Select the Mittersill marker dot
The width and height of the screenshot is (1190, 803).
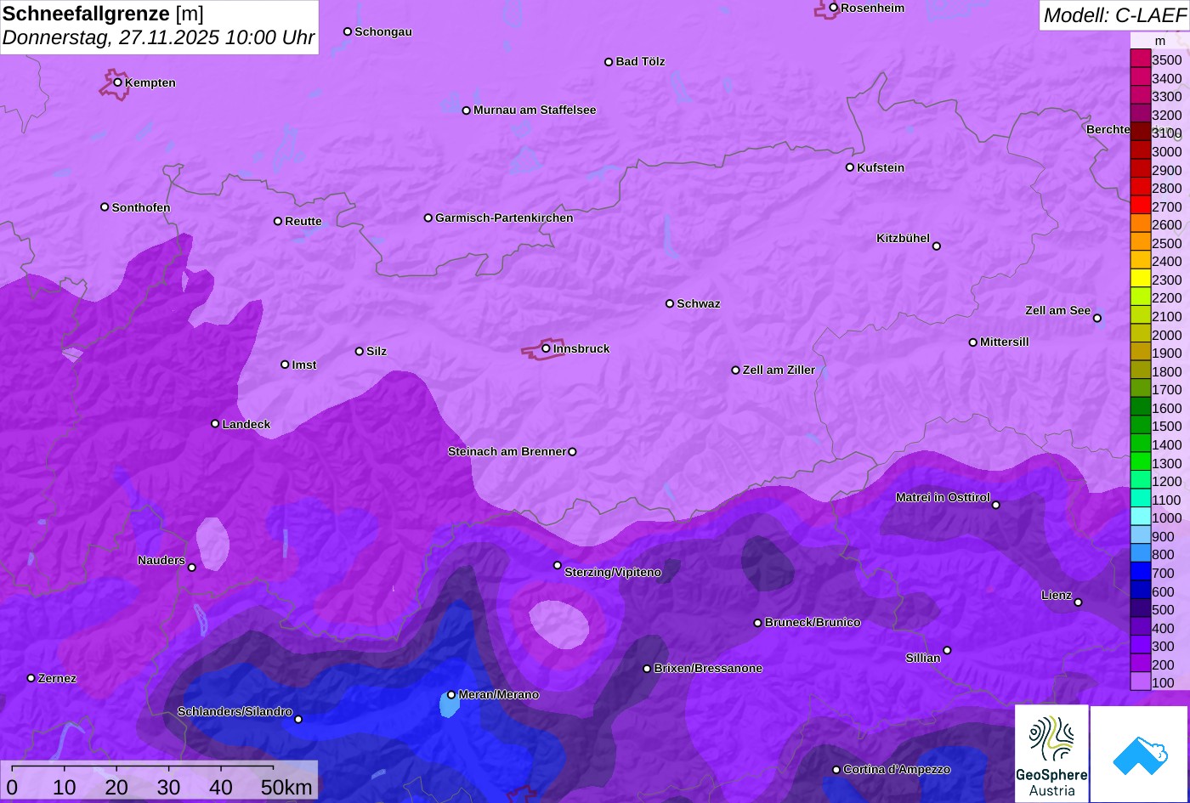[x=973, y=342]
